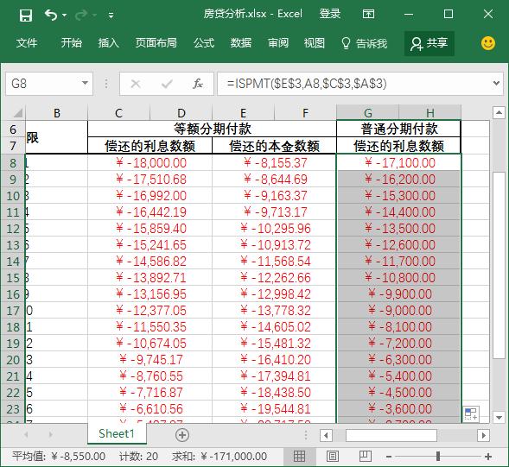
Task: Switch to the 公式 ribbon tab
Action: pos(204,43)
